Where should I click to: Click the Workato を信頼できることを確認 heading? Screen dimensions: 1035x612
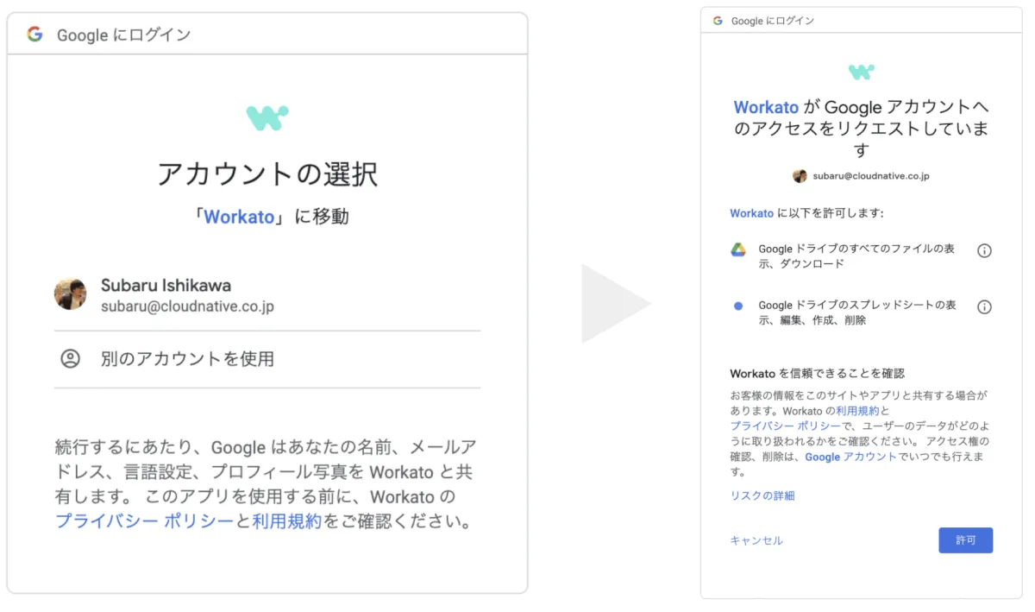[x=817, y=374]
